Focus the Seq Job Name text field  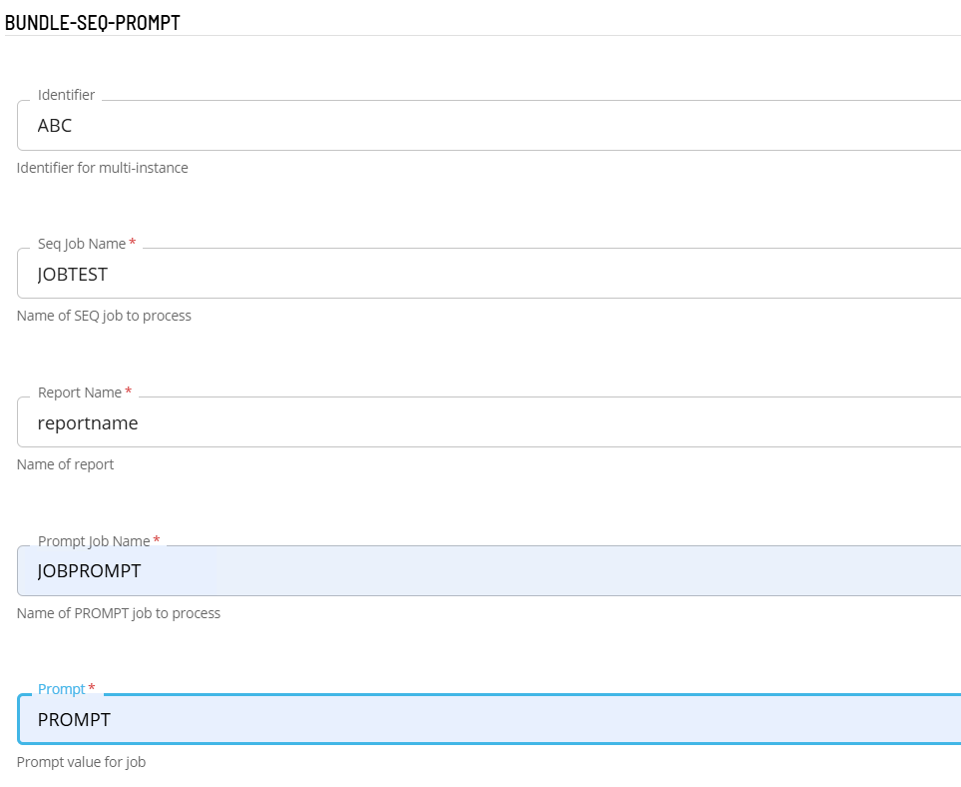pyautogui.click(x=489, y=275)
